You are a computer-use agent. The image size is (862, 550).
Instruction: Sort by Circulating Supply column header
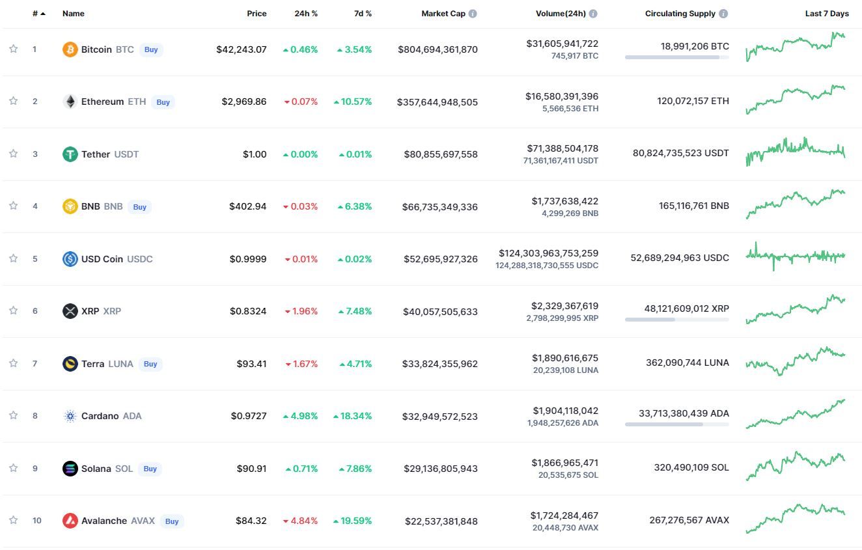(680, 14)
